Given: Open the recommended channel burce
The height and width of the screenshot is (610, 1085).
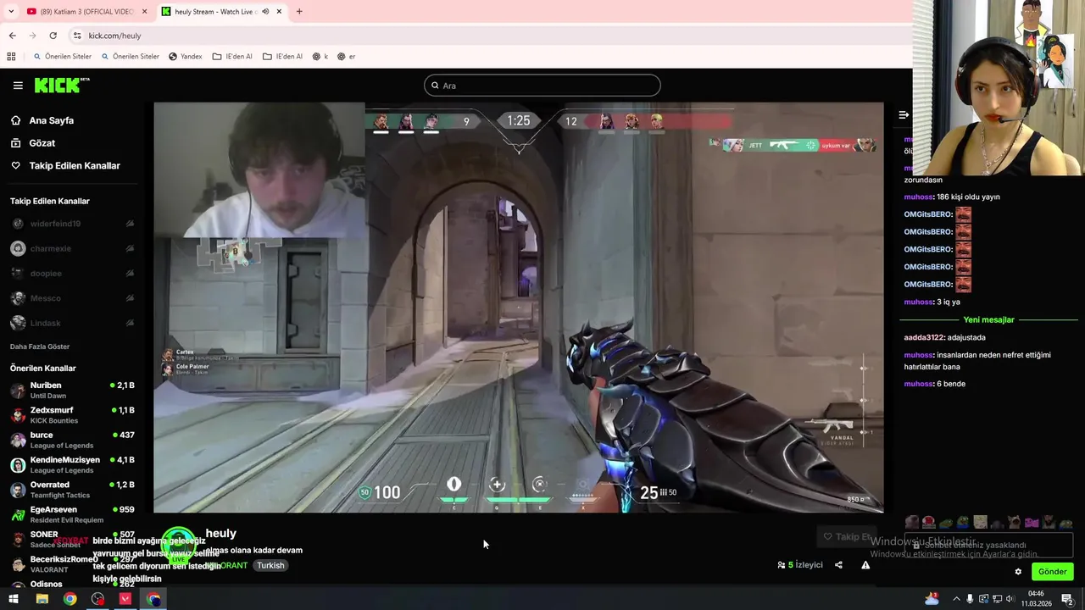Looking at the screenshot, I should (72, 440).
